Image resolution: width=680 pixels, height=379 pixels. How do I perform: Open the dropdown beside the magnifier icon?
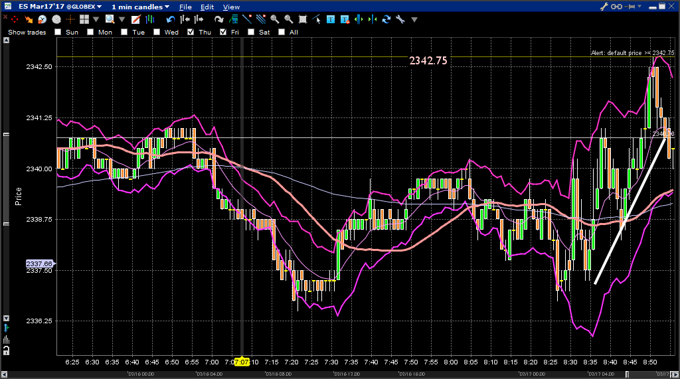click(122, 19)
